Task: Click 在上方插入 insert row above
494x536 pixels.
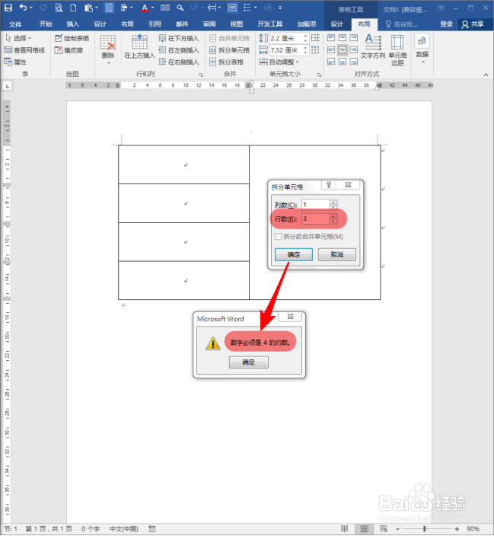Action: click(139, 47)
